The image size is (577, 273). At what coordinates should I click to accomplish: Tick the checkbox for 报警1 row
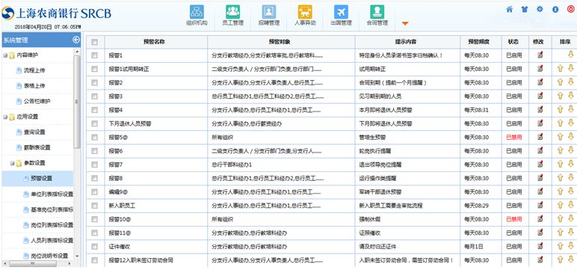pyautogui.click(x=95, y=55)
